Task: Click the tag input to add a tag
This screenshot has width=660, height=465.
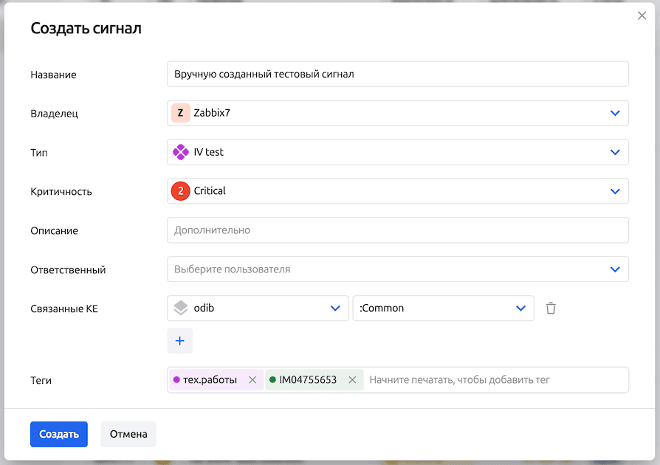Action: click(x=495, y=380)
